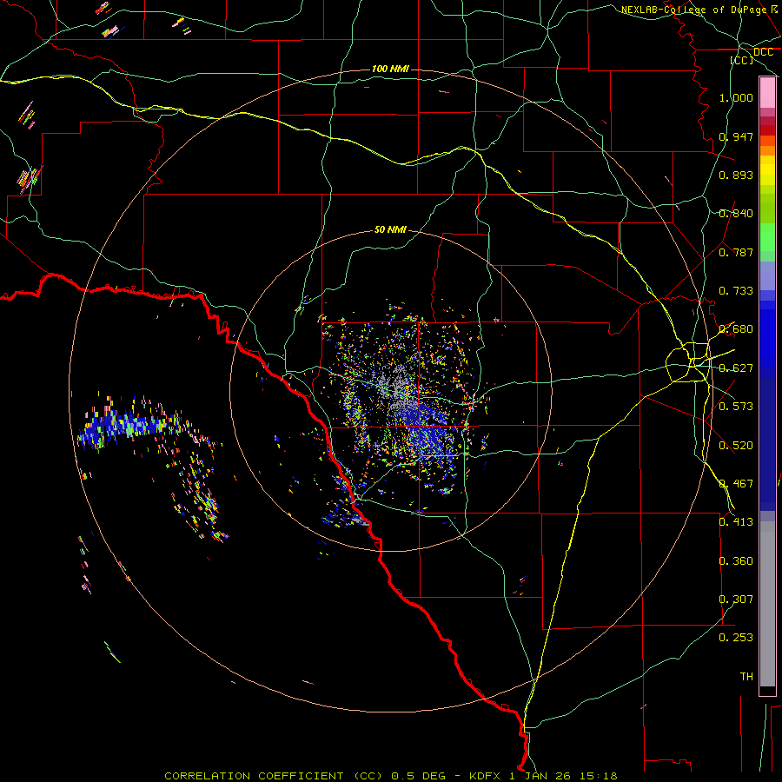Click the 0.947 color scale value
The height and width of the screenshot is (782, 782).
736,136
